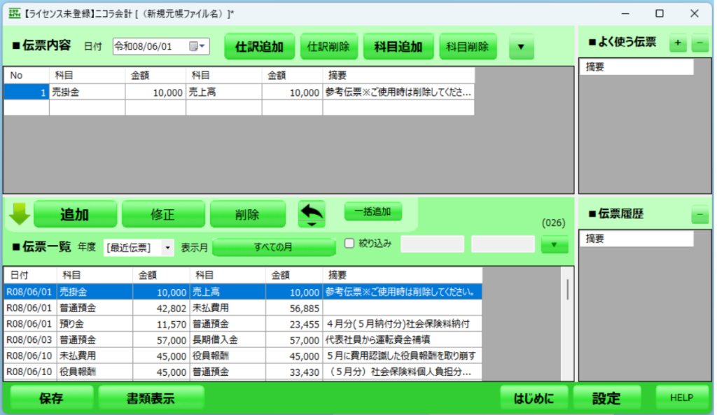Image resolution: width=717 pixels, height=415 pixels.
Task: Click the はじめに button
Action: (534, 398)
